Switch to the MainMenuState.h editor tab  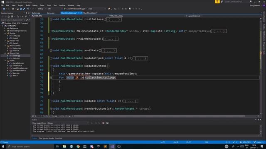coord(90,13)
